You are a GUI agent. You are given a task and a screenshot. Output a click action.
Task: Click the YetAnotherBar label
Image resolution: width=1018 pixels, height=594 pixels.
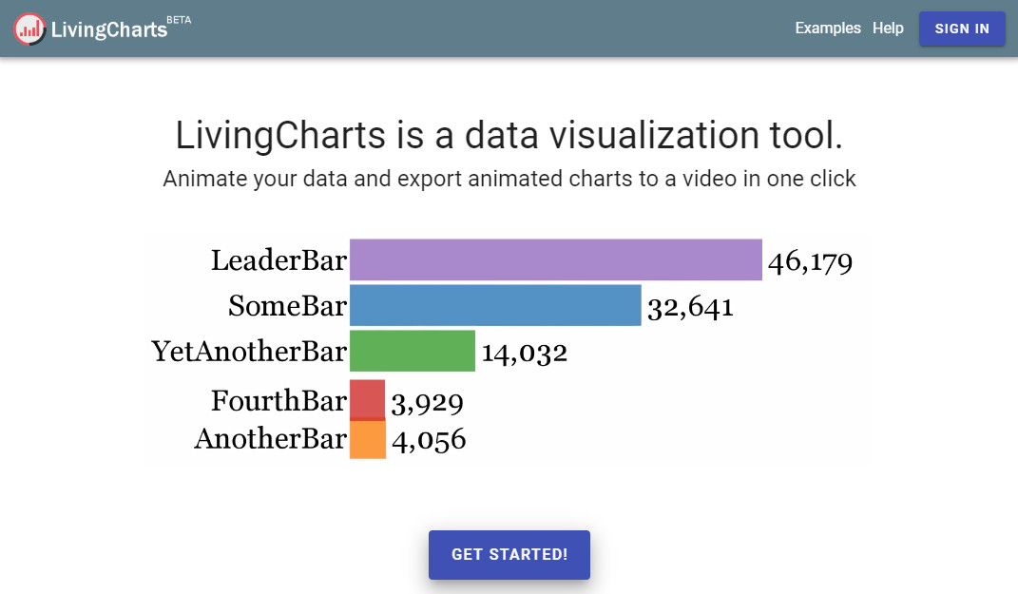click(x=249, y=352)
